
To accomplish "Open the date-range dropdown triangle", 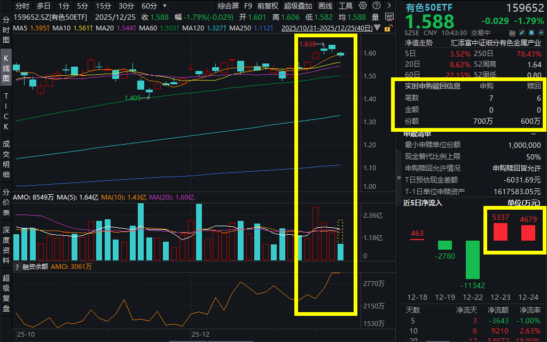I will (377, 27).
